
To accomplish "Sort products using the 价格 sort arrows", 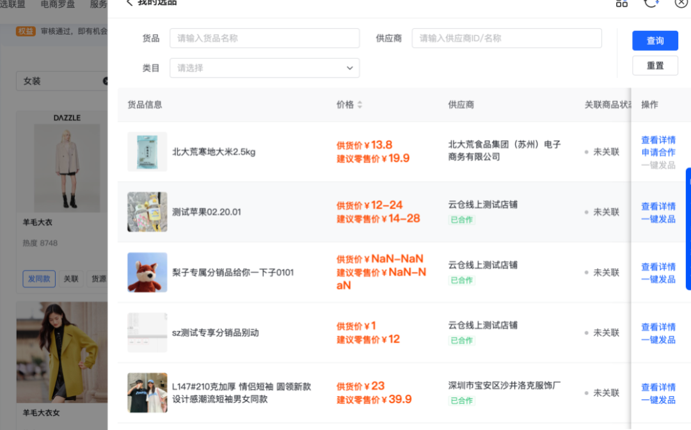I will pyautogui.click(x=360, y=104).
